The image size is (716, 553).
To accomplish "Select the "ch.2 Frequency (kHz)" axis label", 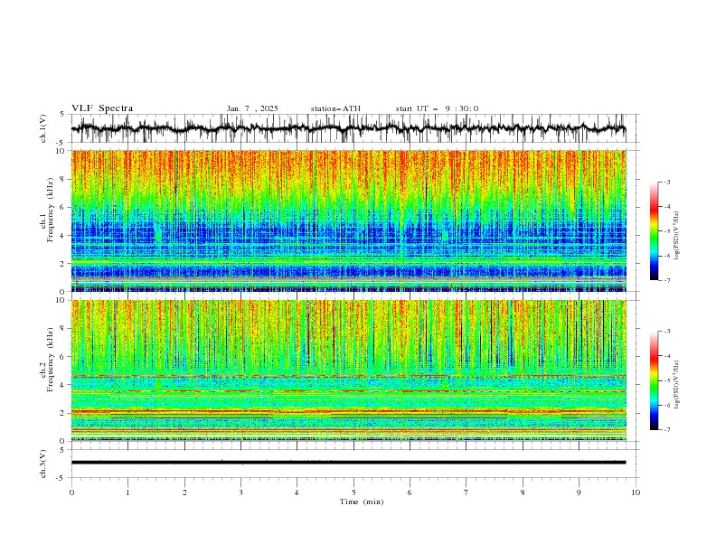I will click(47, 360).
